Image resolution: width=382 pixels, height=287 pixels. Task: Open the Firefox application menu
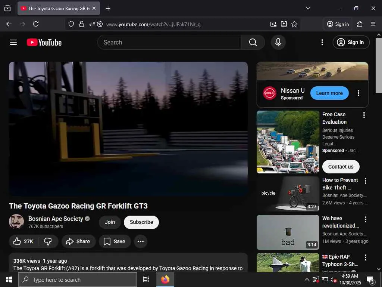click(x=373, y=24)
